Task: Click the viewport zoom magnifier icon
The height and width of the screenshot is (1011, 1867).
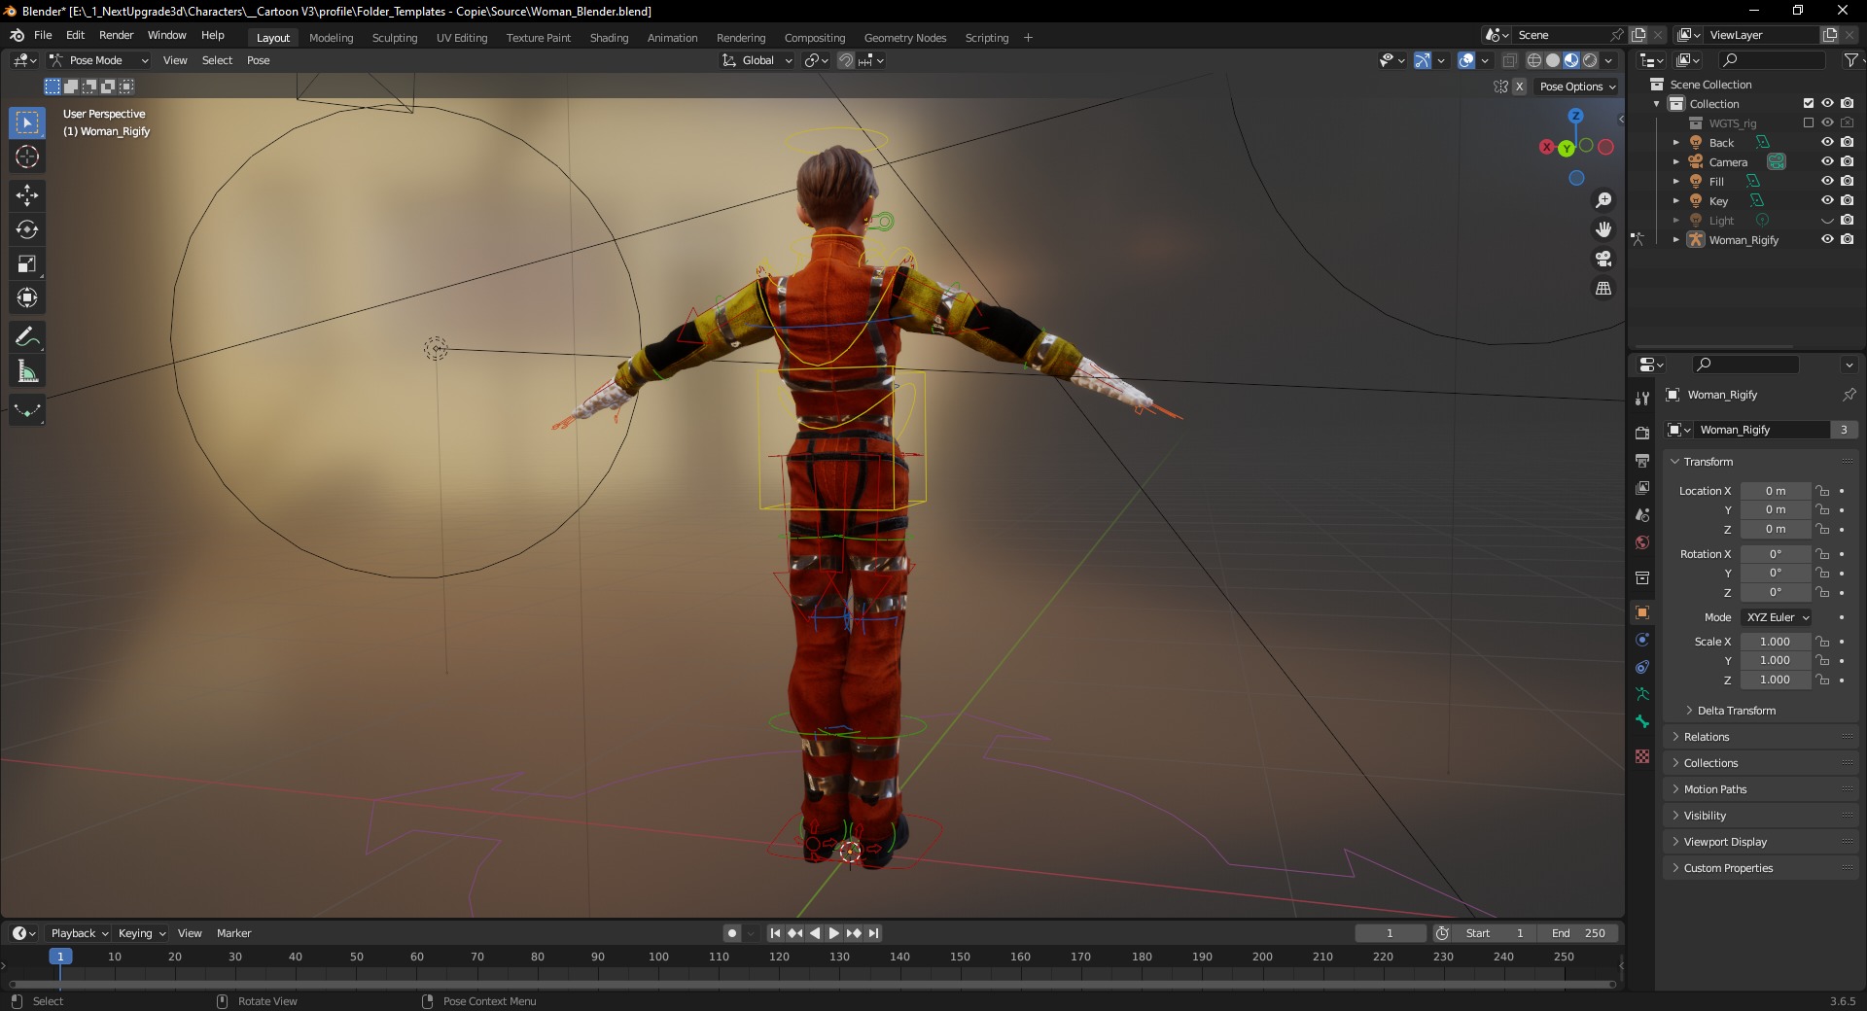Action: point(1603,200)
